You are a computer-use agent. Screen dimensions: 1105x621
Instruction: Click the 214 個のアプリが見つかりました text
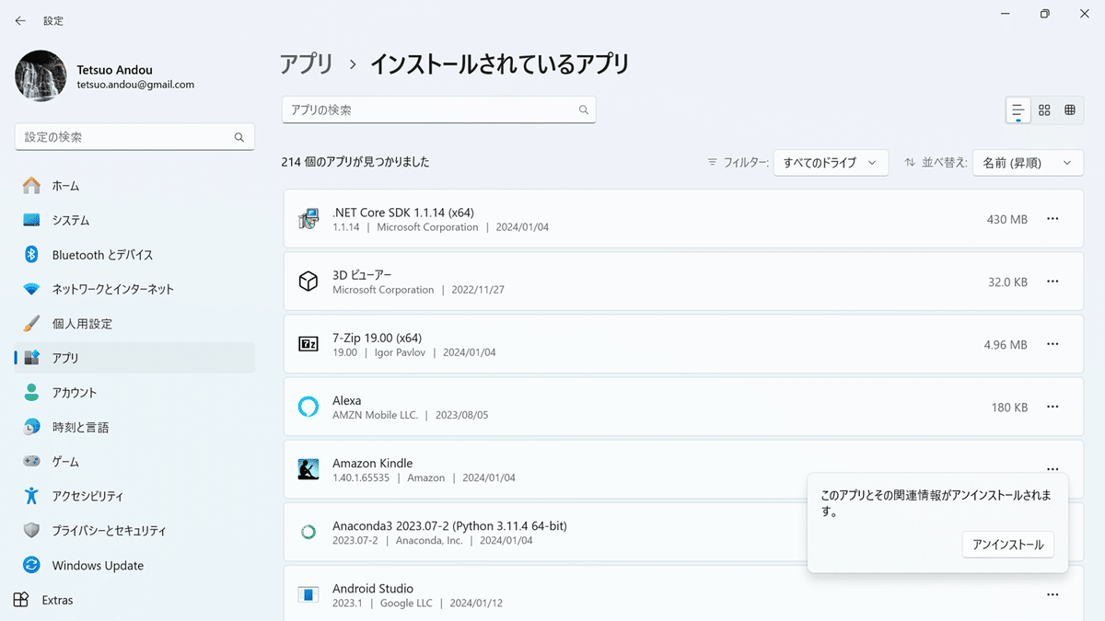pos(355,162)
